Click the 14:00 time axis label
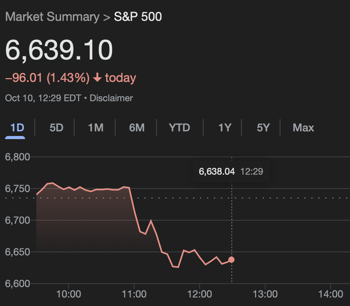Viewport: 350px width, 306px height. click(330, 294)
